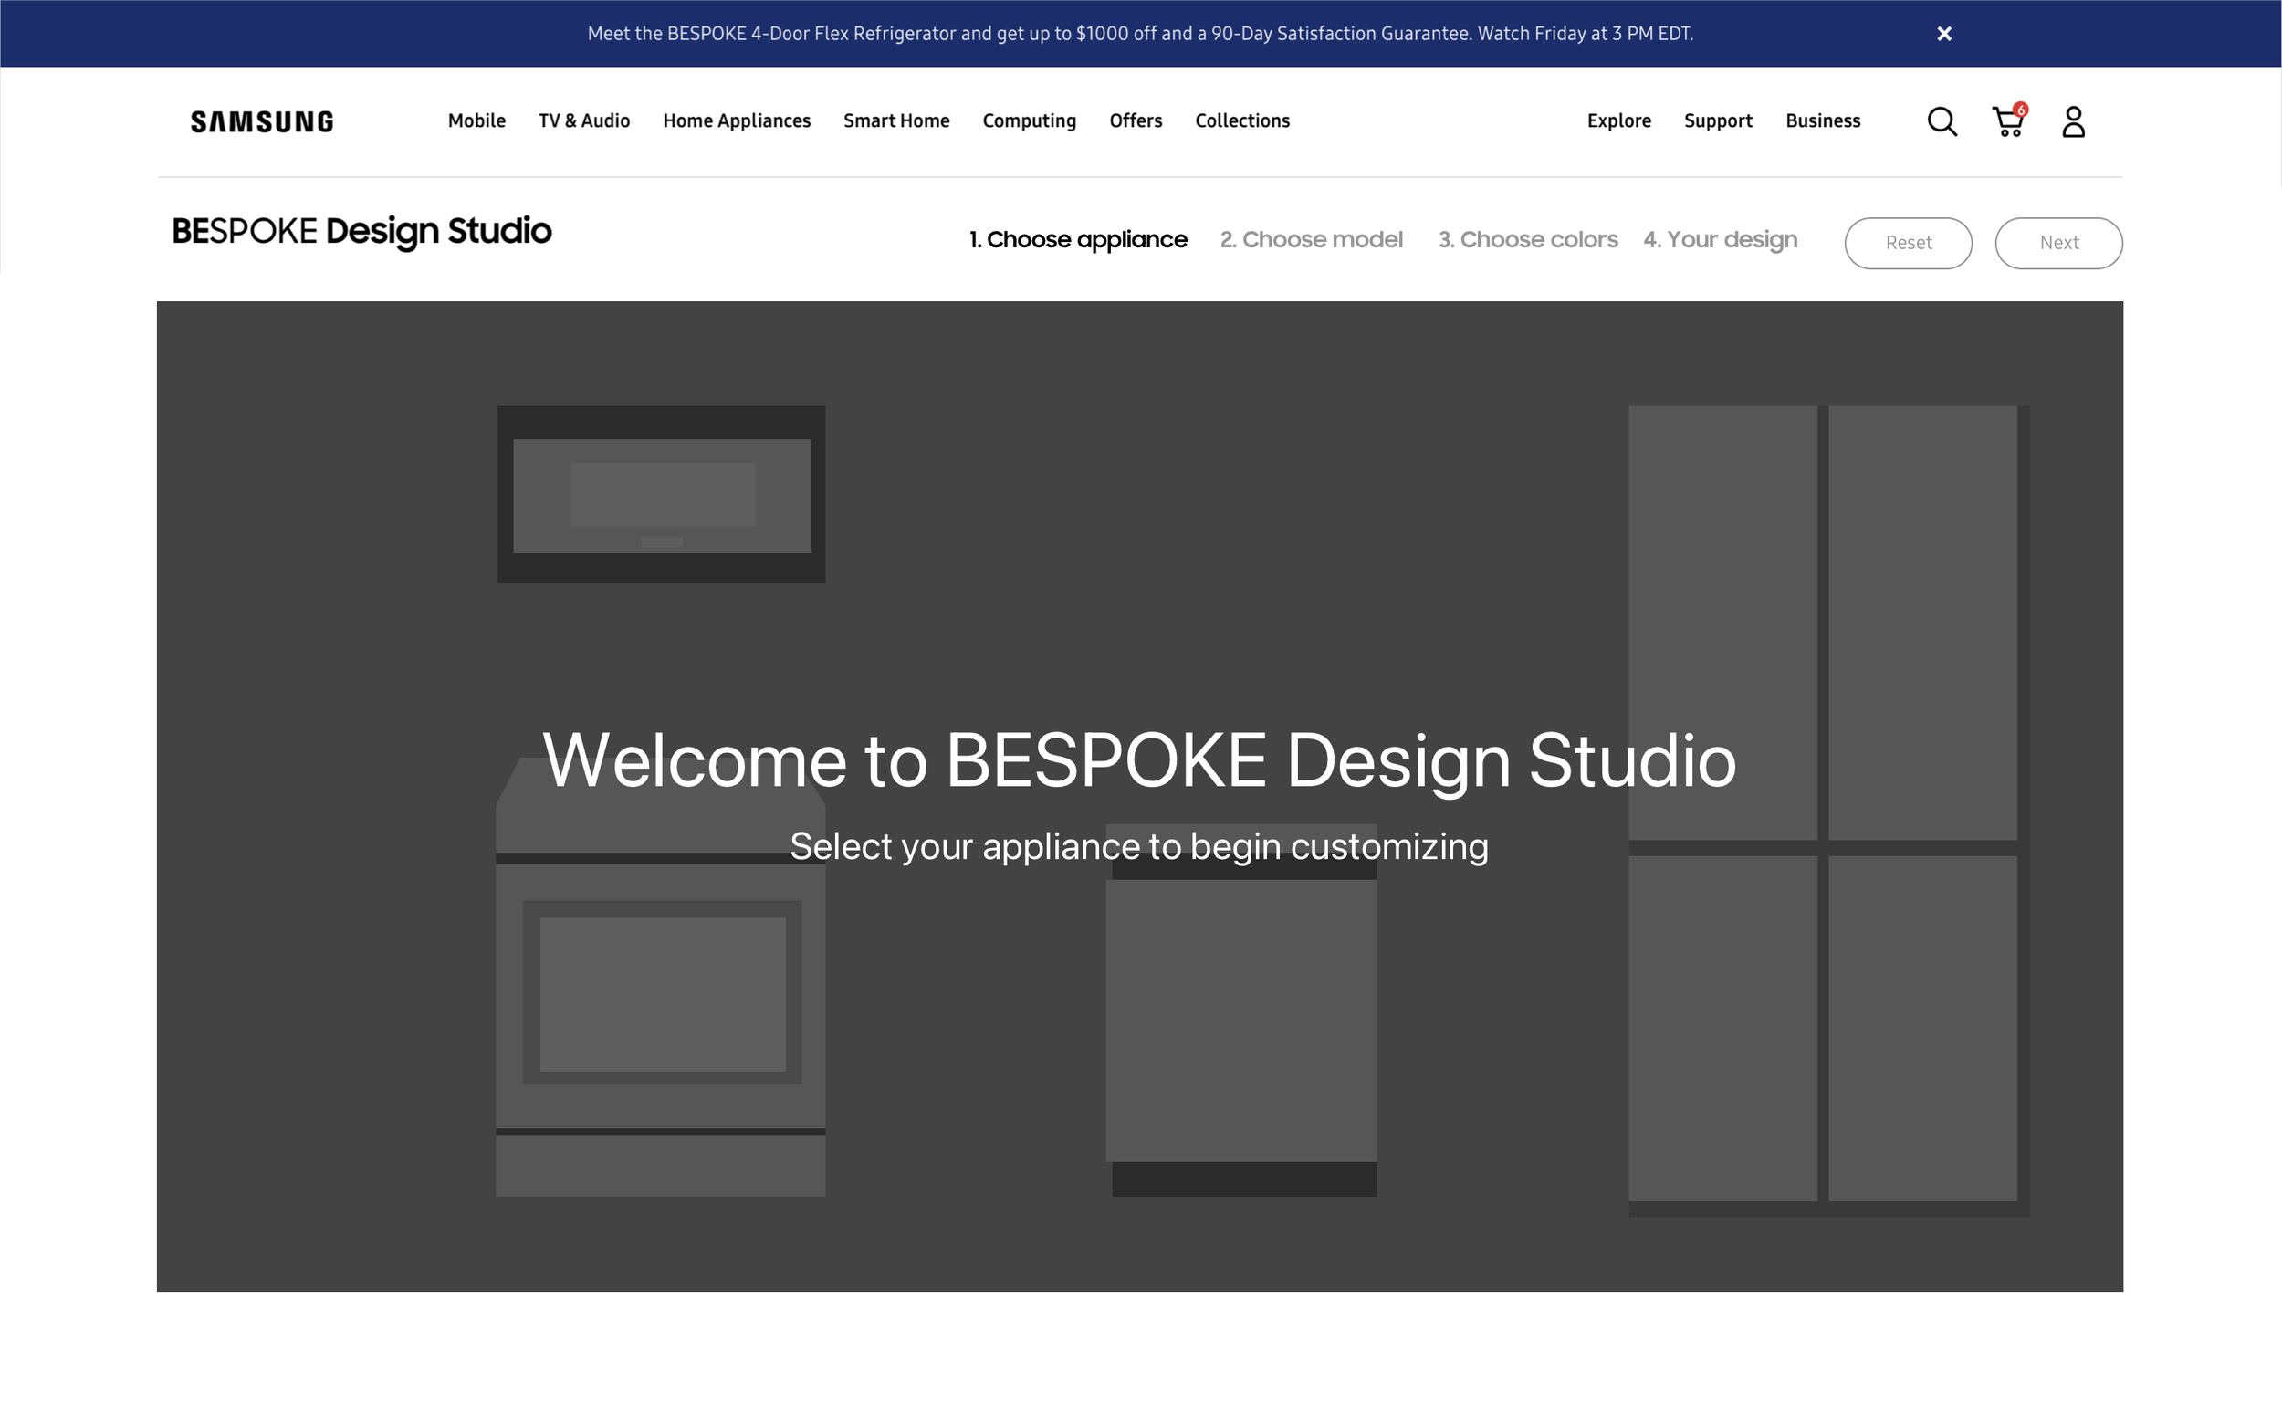Open the shopping cart icon
The image size is (2282, 1414).
(x=2007, y=121)
